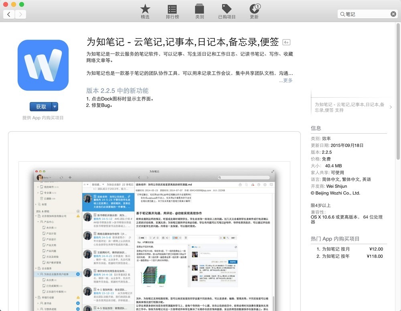
Task: Open the 排行榜 (Top Charts) tab
Action: 172,12
